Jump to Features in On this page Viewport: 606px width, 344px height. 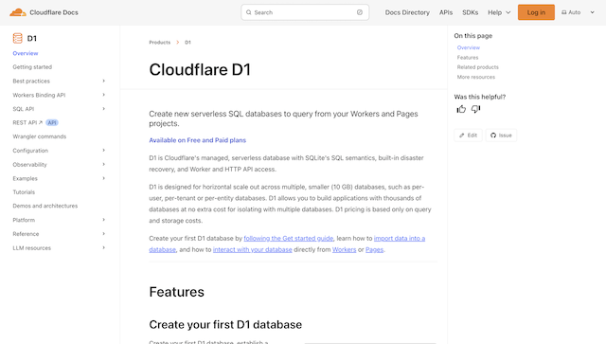pyautogui.click(x=468, y=57)
